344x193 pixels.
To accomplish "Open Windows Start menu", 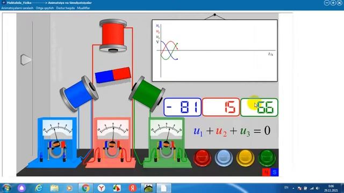I will [x=6, y=188].
